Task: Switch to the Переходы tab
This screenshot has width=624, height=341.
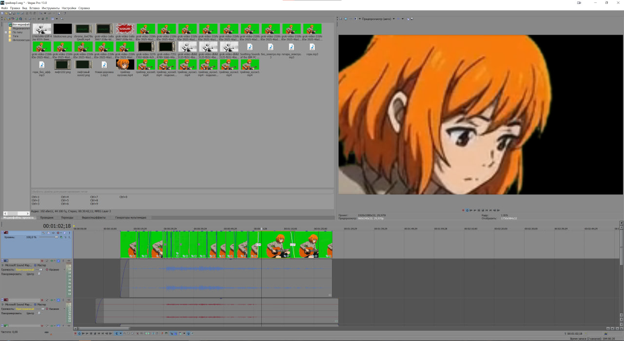Action: [67, 218]
